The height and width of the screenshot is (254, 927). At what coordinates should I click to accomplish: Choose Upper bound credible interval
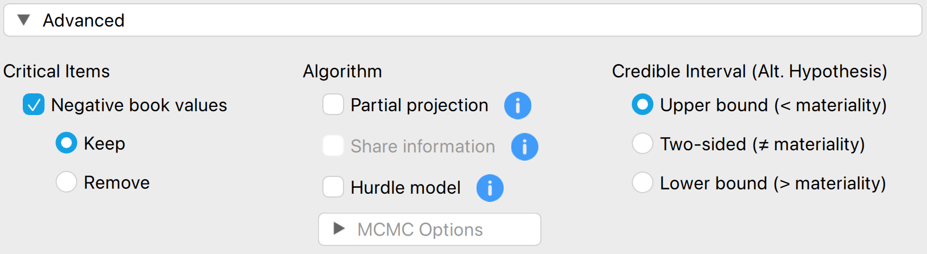tap(642, 105)
